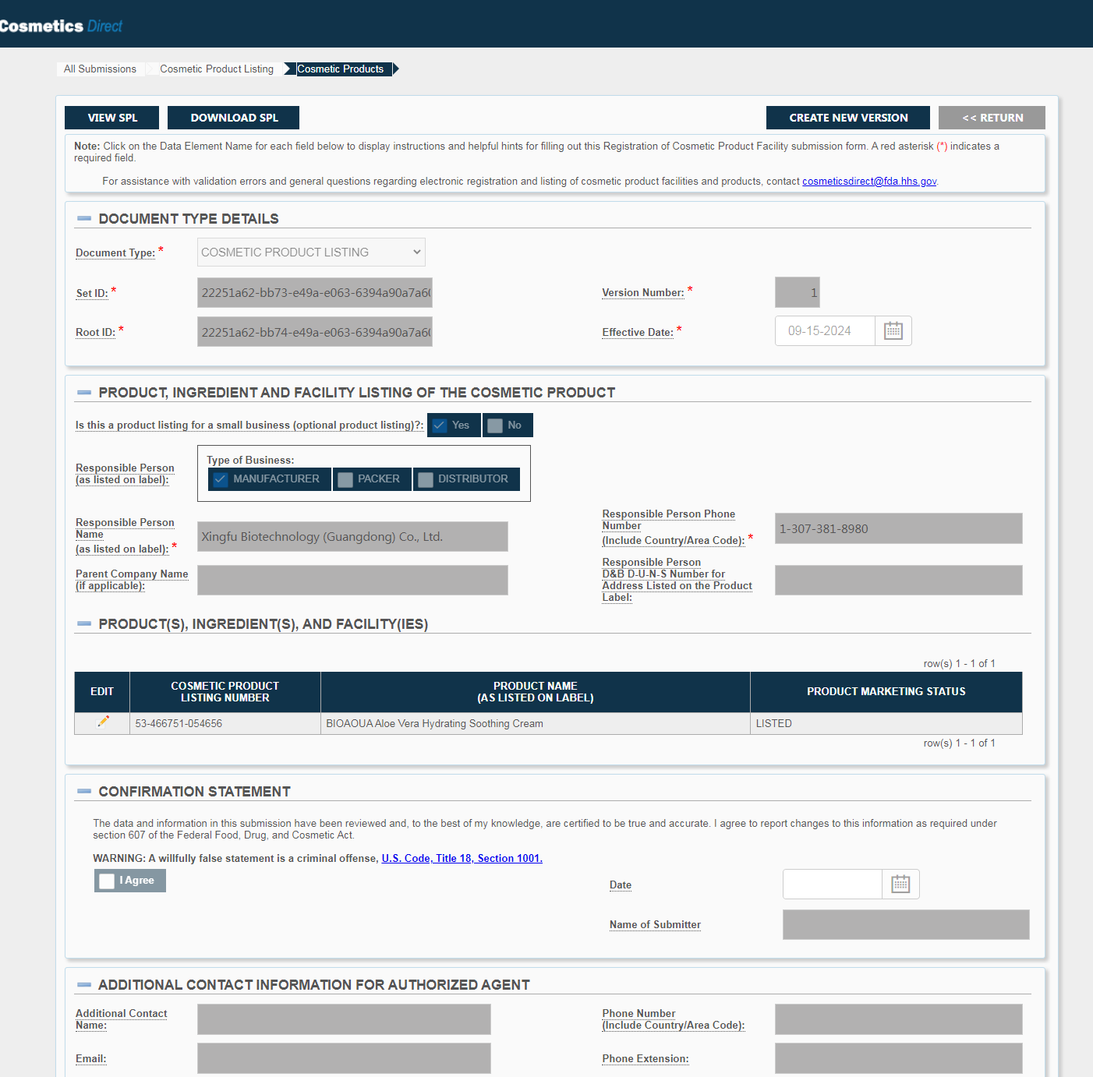Screen dimensions: 1093x1077
Task: Click the Name of Submitter field
Action: point(905,925)
